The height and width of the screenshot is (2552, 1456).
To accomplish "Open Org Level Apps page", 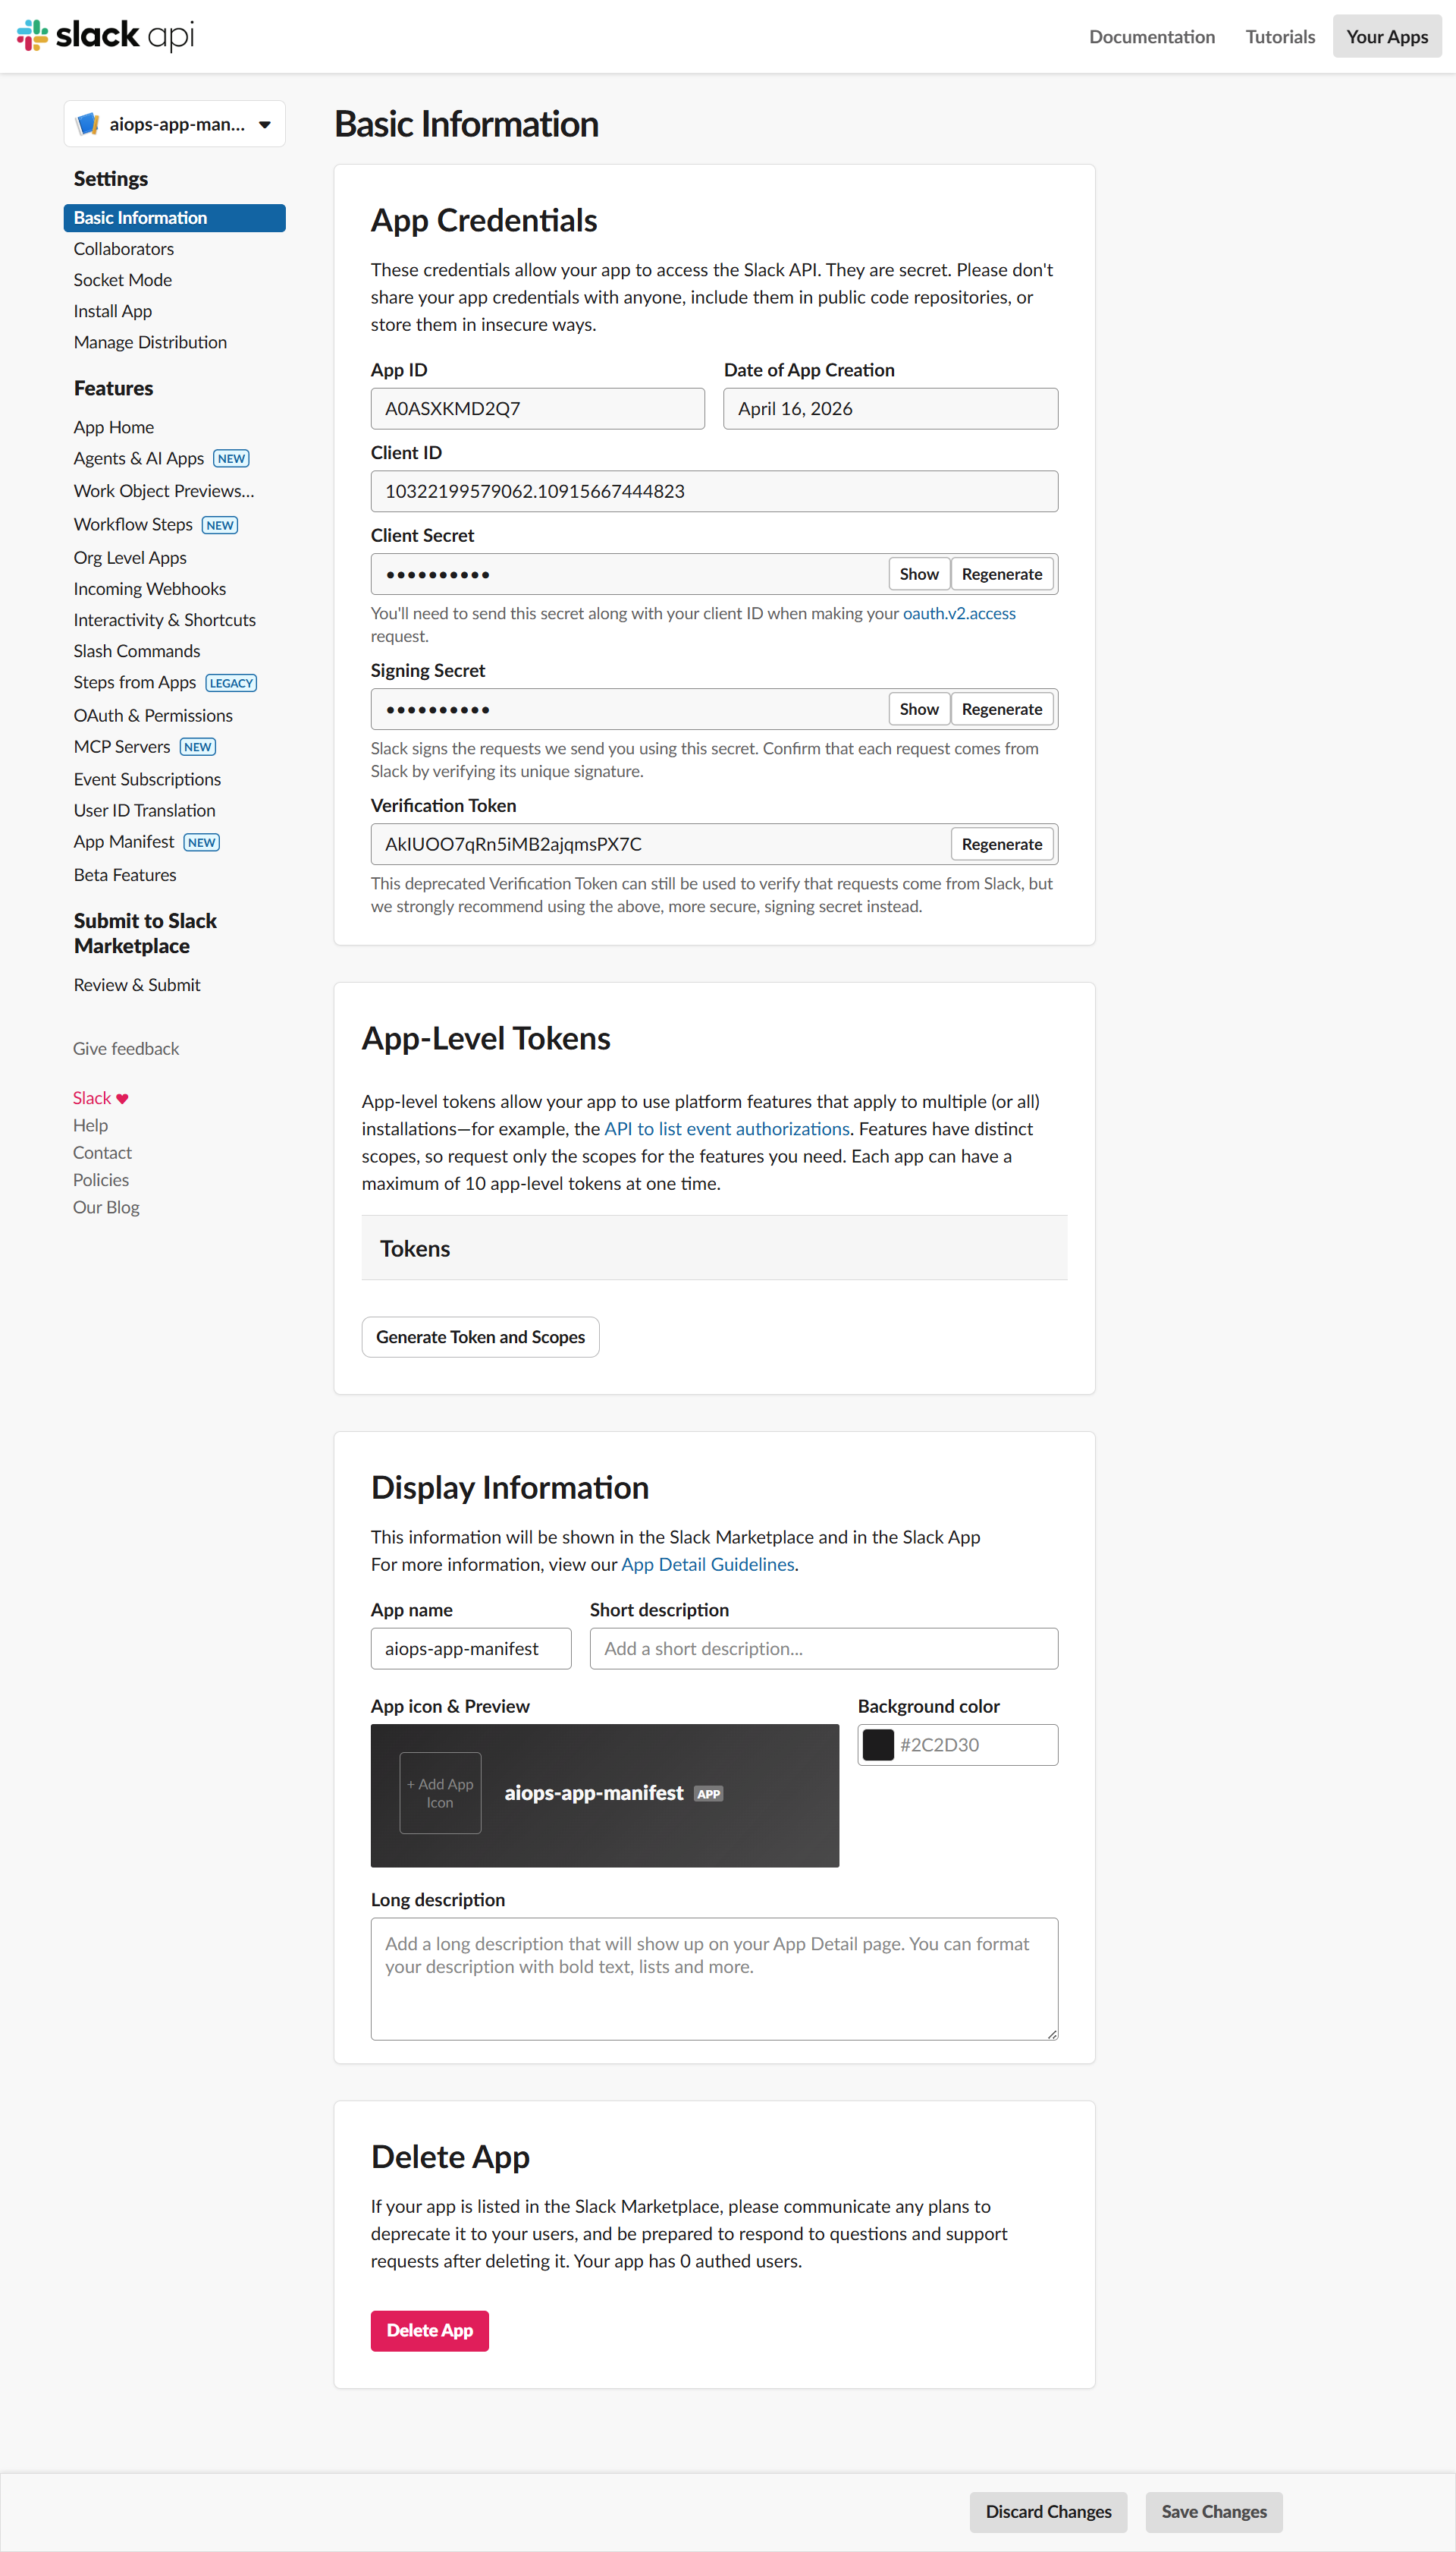I will coord(130,559).
